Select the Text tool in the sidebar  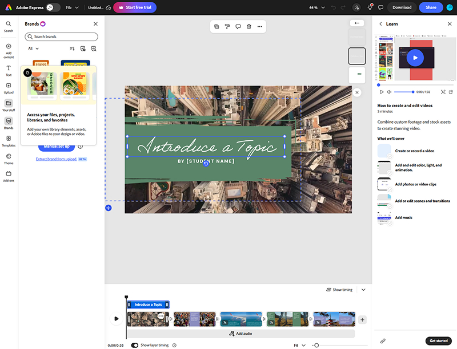coord(9,70)
